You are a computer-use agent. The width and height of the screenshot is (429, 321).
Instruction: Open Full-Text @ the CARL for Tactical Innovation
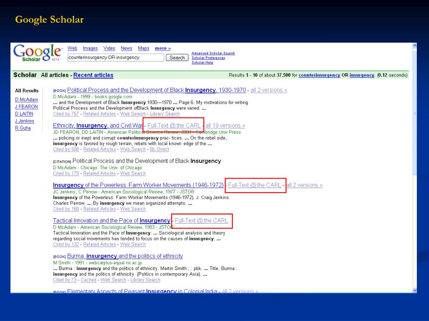click(x=202, y=221)
